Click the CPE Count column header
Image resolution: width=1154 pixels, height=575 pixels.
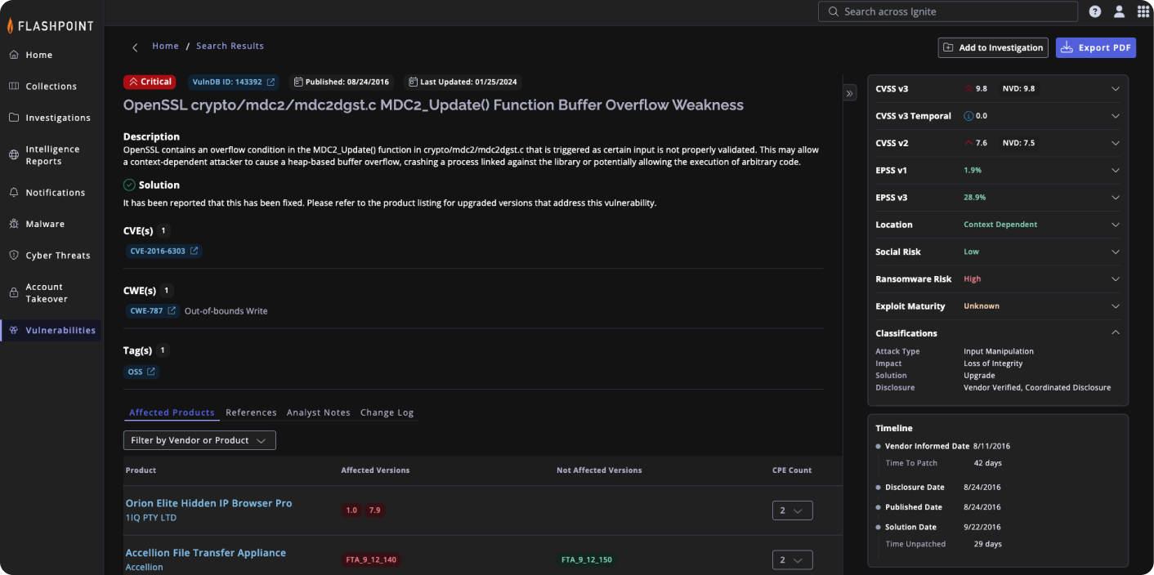click(792, 470)
